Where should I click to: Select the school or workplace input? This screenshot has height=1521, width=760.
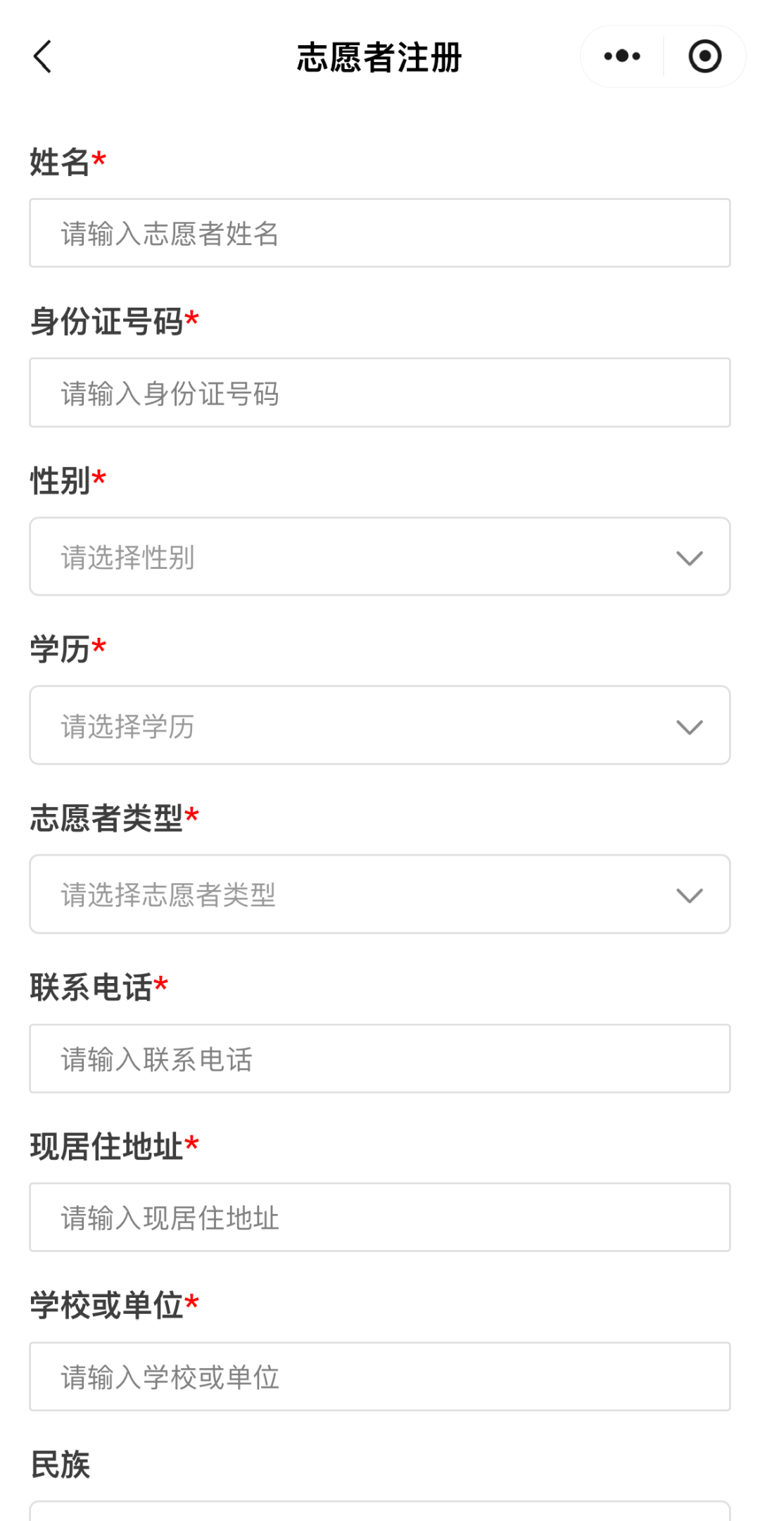380,1377
